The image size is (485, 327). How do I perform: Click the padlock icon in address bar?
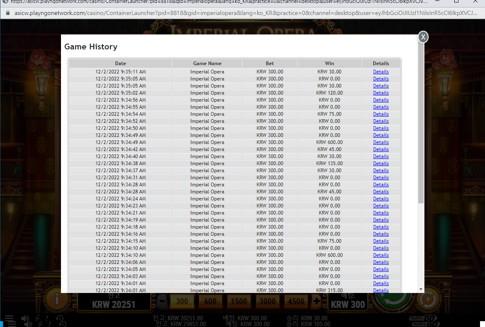click(8, 13)
